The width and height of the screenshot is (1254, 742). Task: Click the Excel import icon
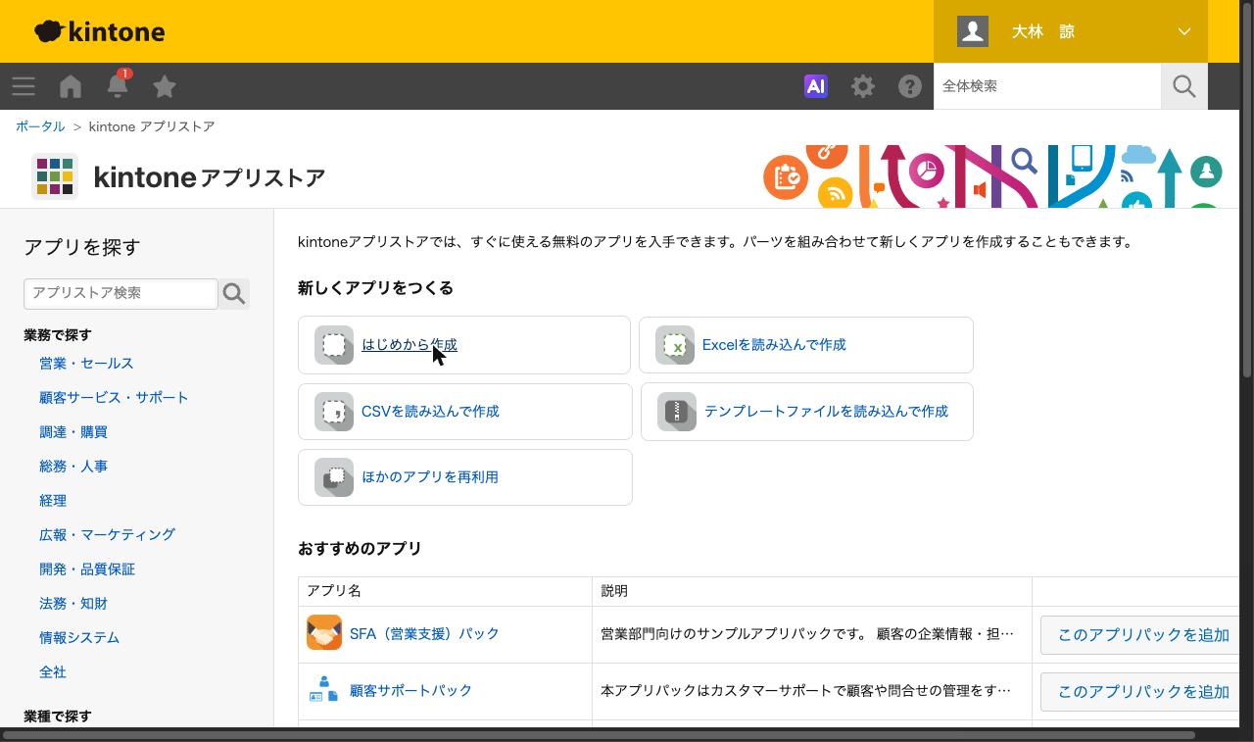point(675,345)
